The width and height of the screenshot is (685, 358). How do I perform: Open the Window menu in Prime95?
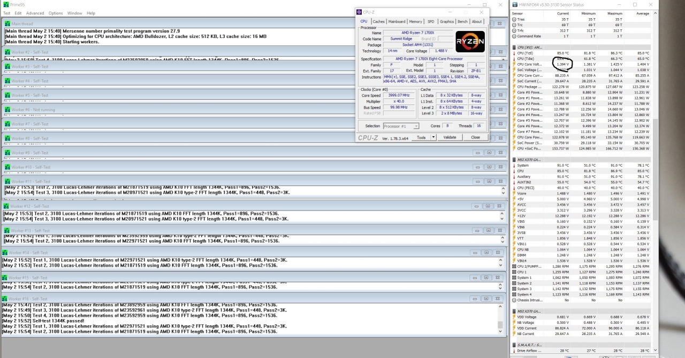(75, 13)
